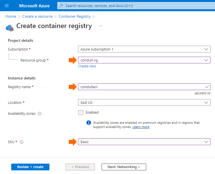This screenshot has width=215, height=174.
Task: Click the blue info icon beside availability note
Action: (89, 123)
